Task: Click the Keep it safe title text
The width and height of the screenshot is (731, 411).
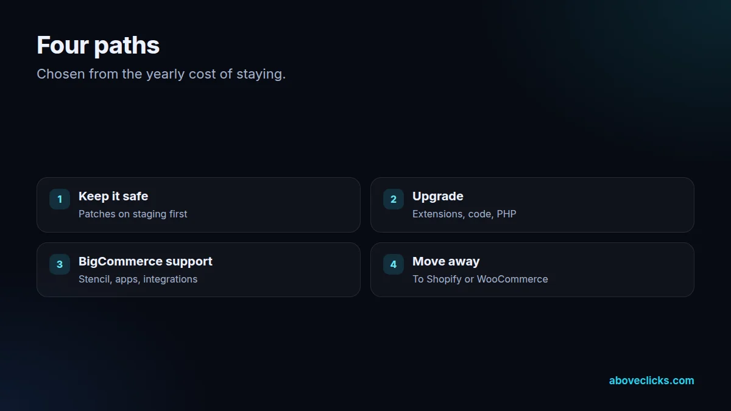Action: pyautogui.click(x=113, y=196)
